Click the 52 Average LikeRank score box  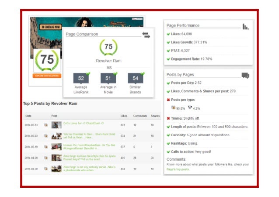click(x=81, y=78)
